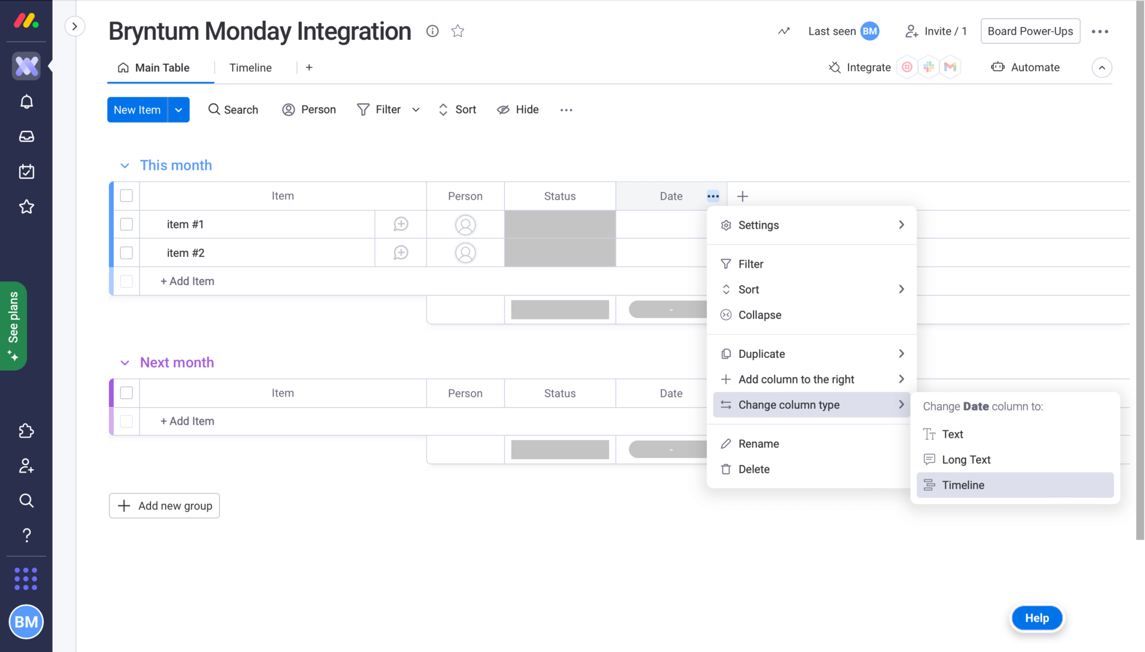Image resolution: width=1145 pixels, height=652 pixels.
Task: Click item #1 Status cell
Action: pyautogui.click(x=560, y=225)
